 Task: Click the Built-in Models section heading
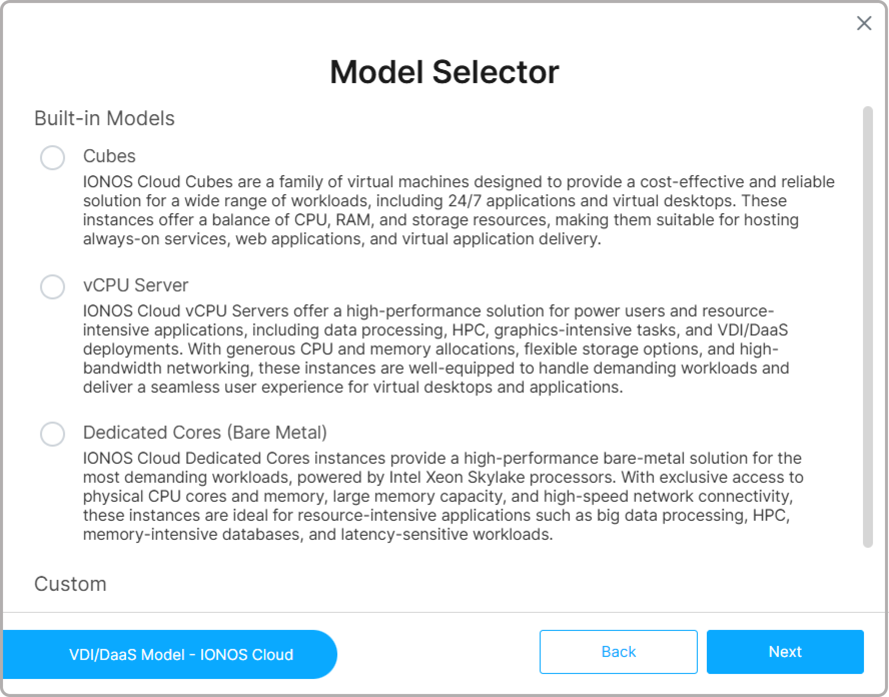[104, 118]
